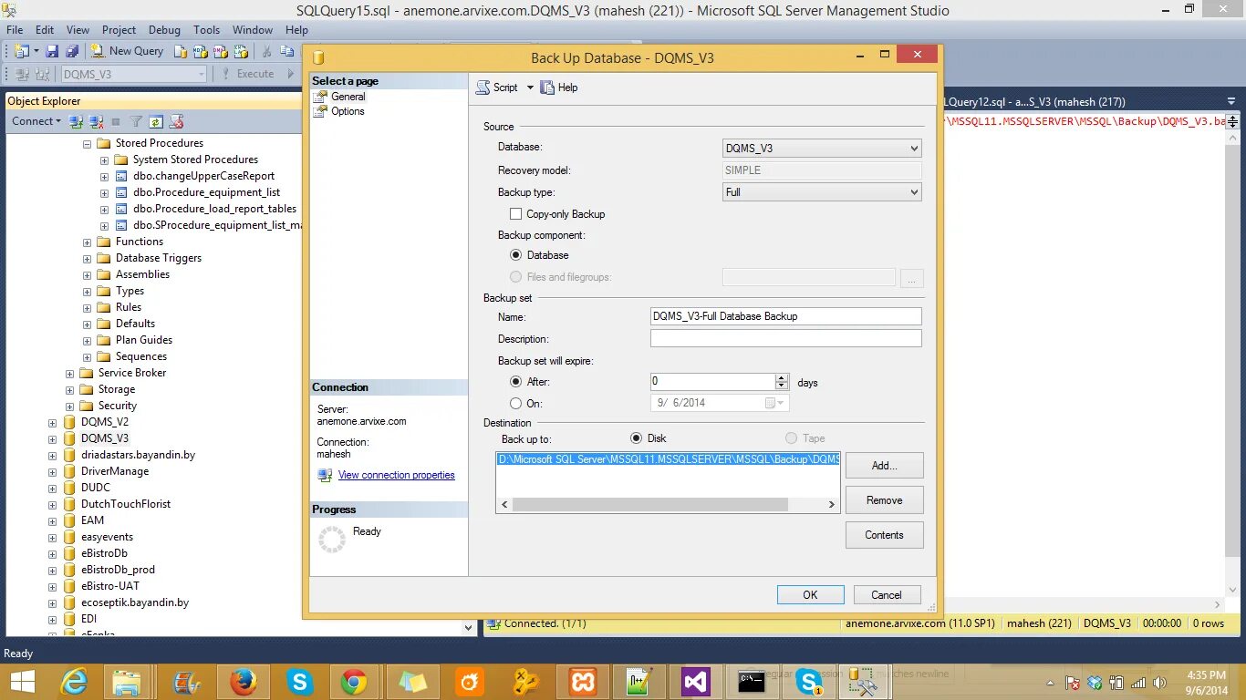Click the Disconnect icon in Object Explorer

pos(96,121)
